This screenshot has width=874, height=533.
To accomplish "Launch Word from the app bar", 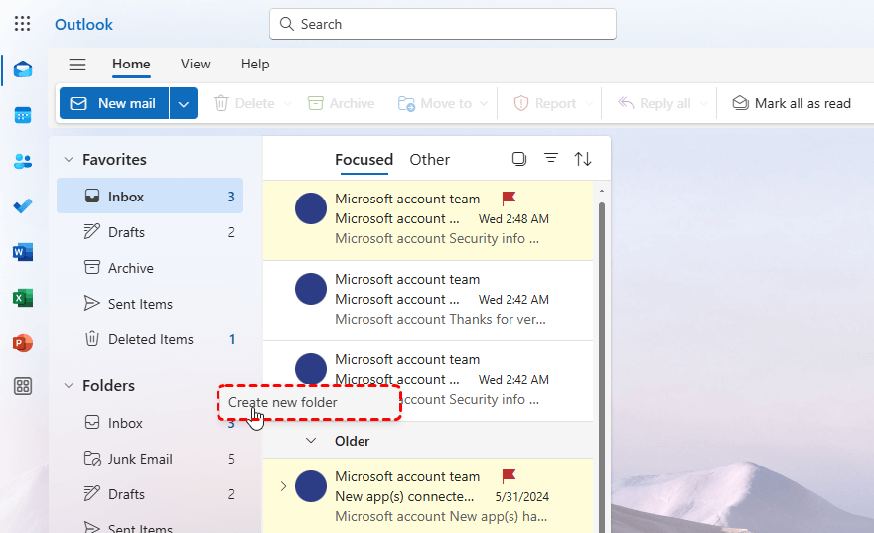I will [x=23, y=252].
